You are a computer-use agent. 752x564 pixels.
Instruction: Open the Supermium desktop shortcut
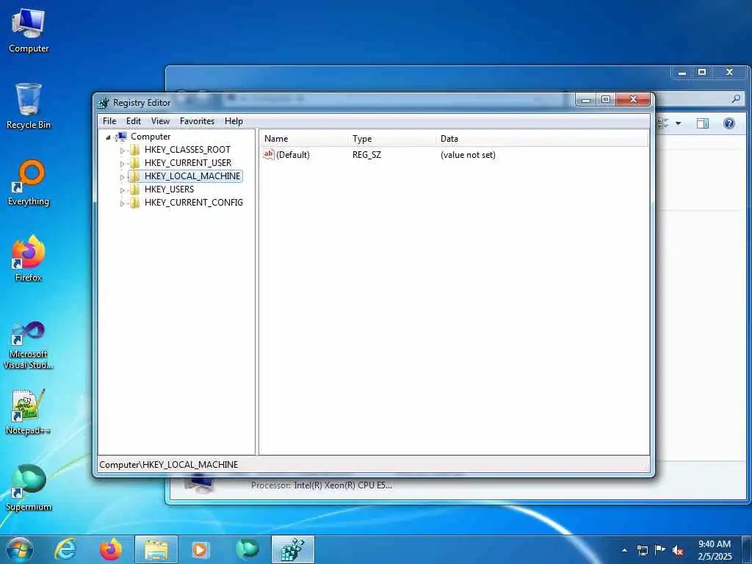click(29, 488)
